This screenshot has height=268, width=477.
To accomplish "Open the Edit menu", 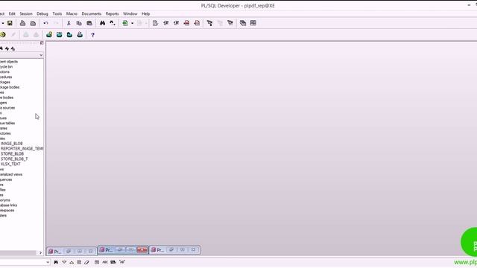I will click(12, 13).
